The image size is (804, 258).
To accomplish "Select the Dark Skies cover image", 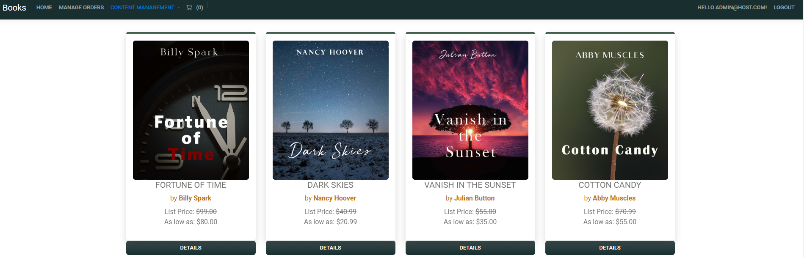I will point(331,110).
